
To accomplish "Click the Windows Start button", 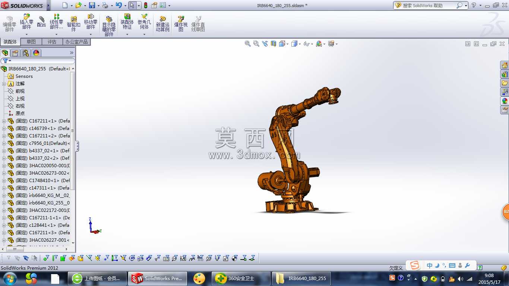I will 9,278.
